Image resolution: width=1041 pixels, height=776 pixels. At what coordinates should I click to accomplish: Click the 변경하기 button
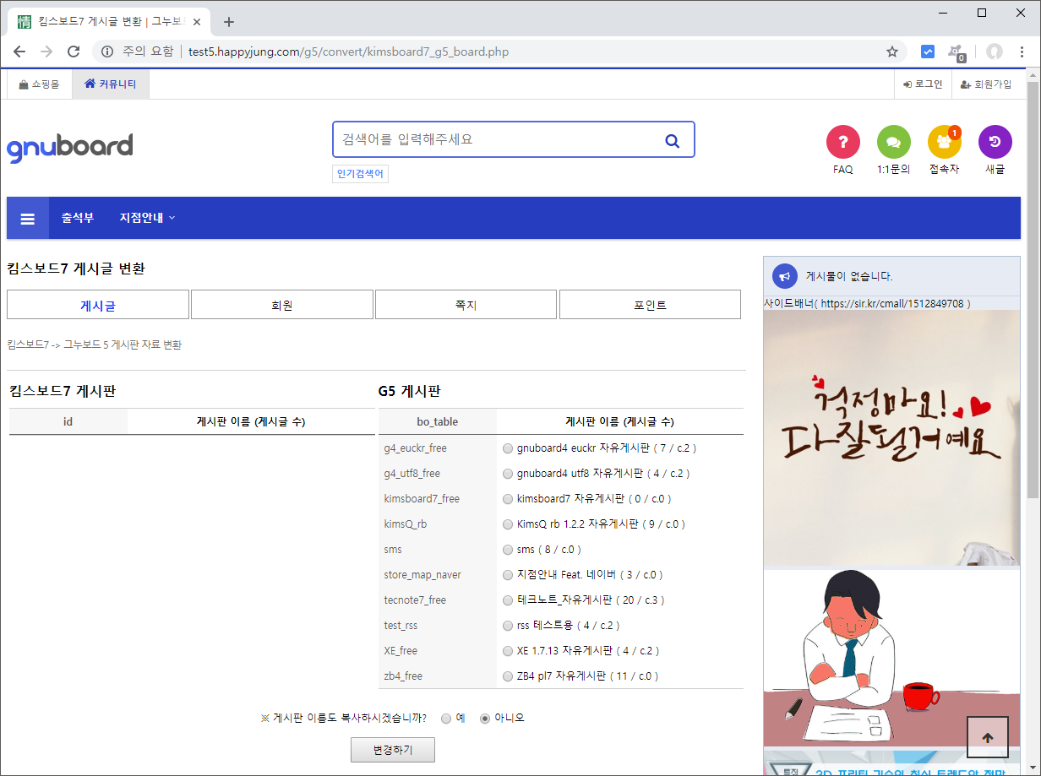(x=393, y=750)
